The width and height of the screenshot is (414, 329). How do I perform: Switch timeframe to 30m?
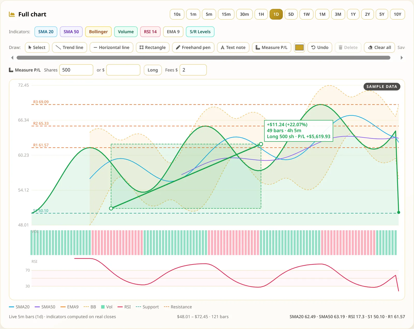tap(244, 14)
